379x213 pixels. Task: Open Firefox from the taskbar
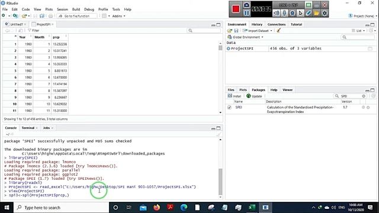pos(156,208)
